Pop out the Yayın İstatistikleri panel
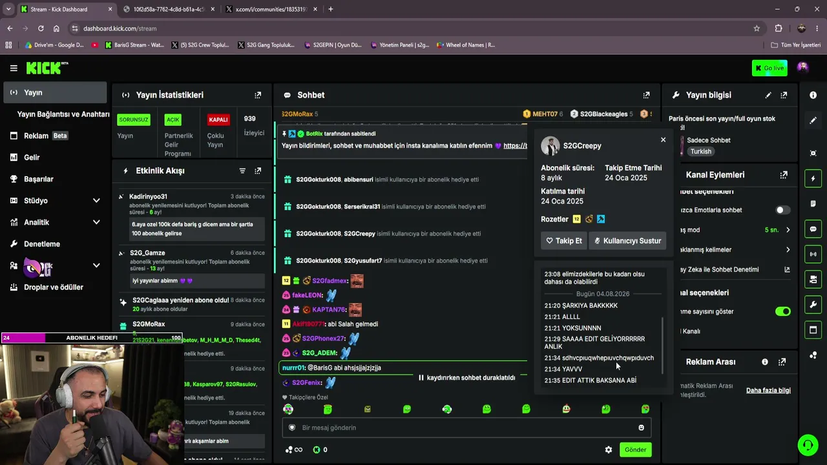Screen dimensions: 827x465 [258, 95]
